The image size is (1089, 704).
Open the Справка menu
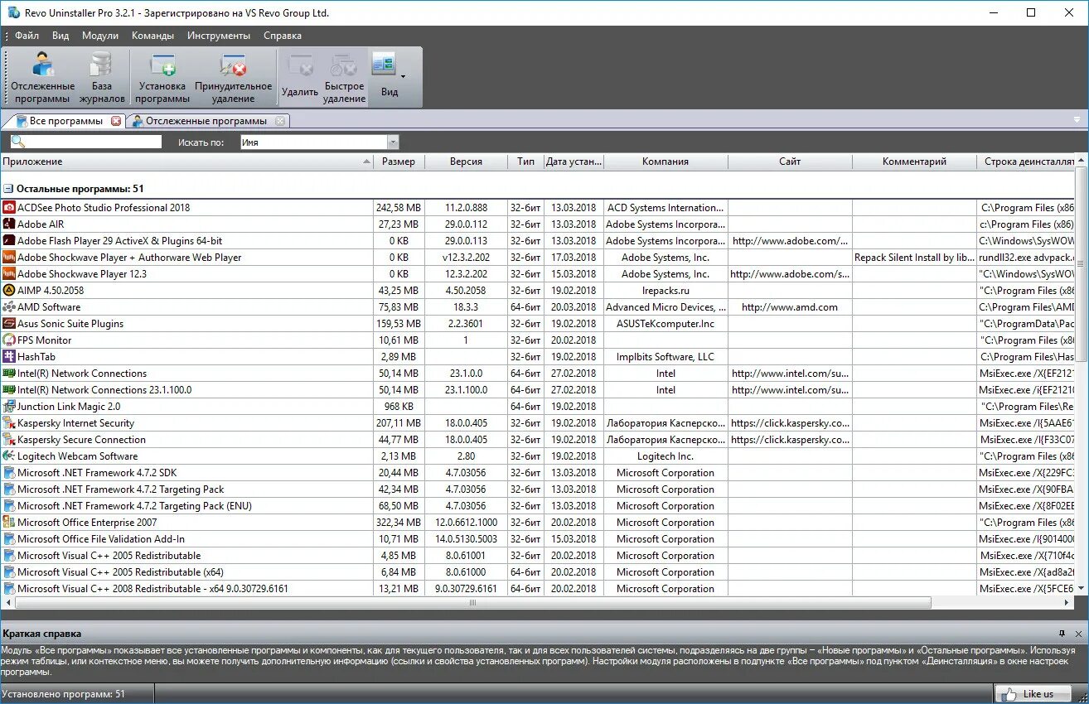pos(283,36)
